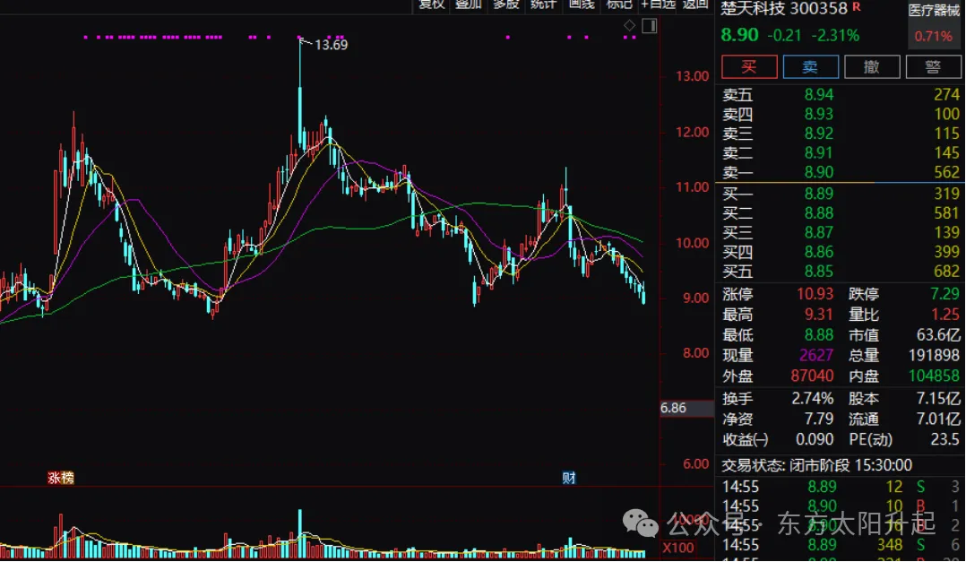The height and width of the screenshot is (562, 966).
Task: Click the blue 卖 sell button
Action: (x=810, y=66)
